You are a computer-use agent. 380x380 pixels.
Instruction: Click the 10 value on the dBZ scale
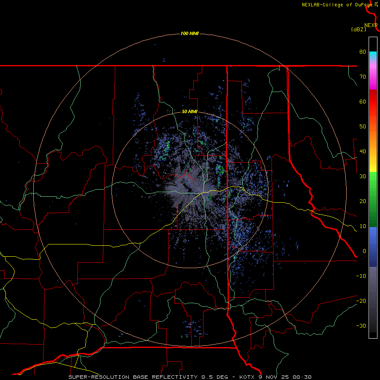[x=363, y=226]
